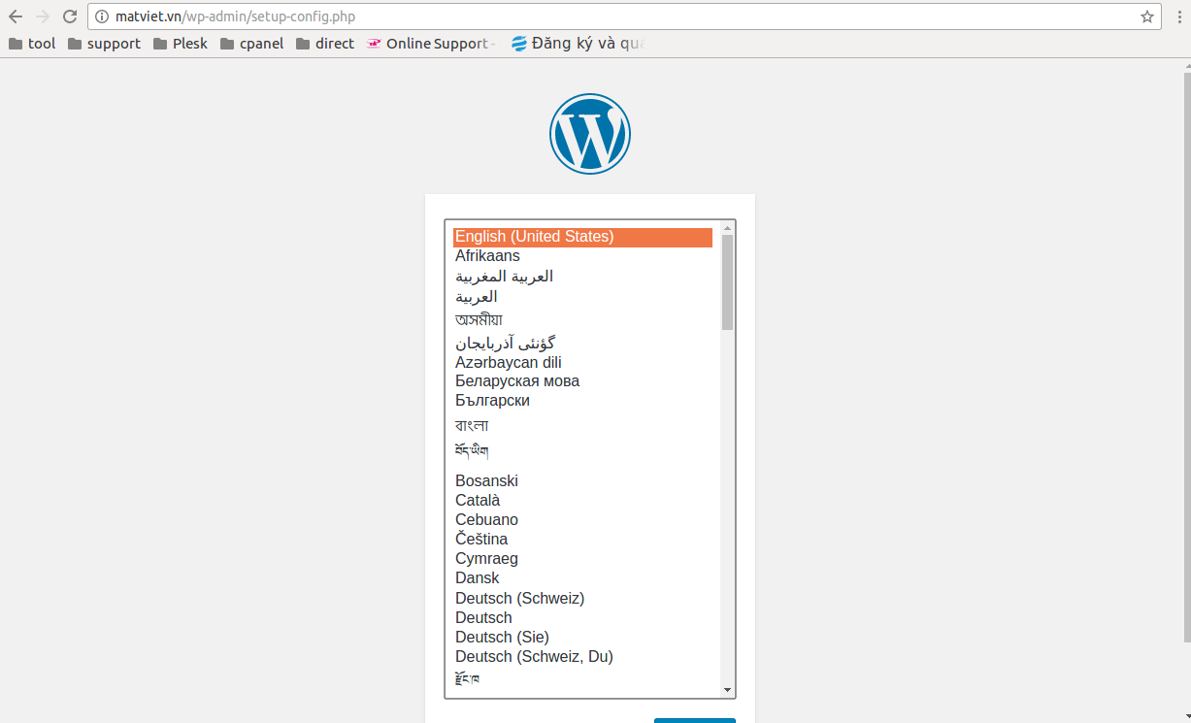
Task: Select বাংলা language option
Action: pyautogui.click(x=582, y=425)
